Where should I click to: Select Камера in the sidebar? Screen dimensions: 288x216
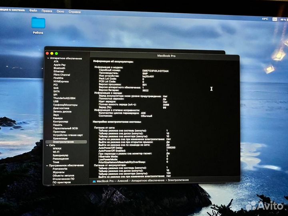pos(58,118)
